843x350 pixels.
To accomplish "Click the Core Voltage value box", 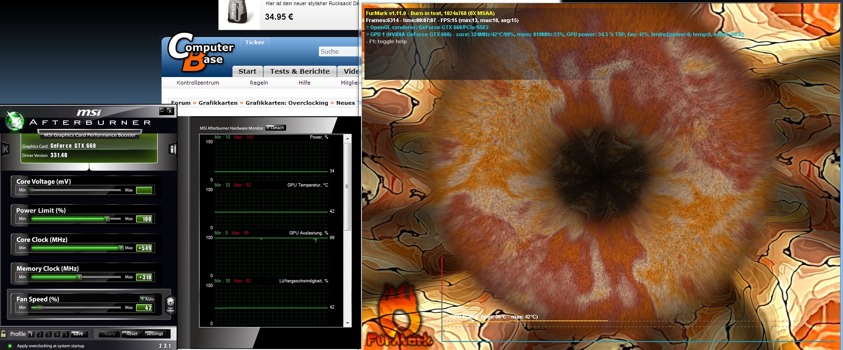I will (144, 190).
